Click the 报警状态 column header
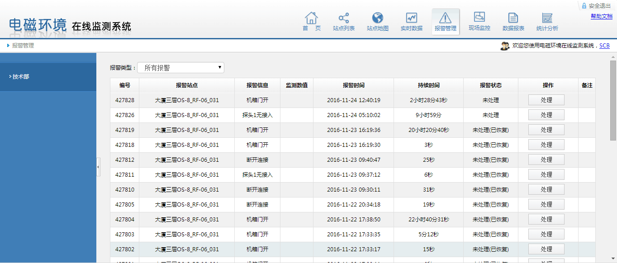This screenshot has height=263, width=617. click(491, 85)
